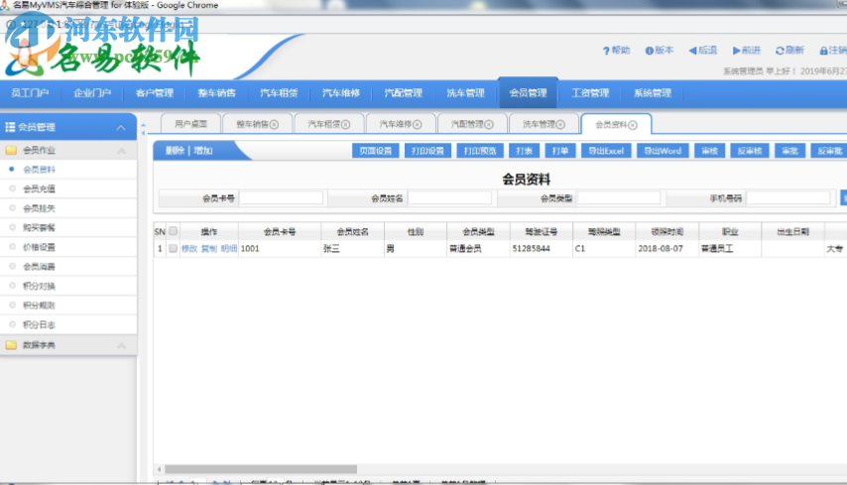The height and width of the screenshot is (485, 847).
Task: Click the 反审核 button
Action: tap(749, 151)
